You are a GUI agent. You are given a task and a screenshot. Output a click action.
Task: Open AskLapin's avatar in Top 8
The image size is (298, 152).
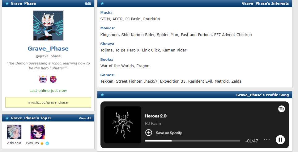tap(14, 132)
